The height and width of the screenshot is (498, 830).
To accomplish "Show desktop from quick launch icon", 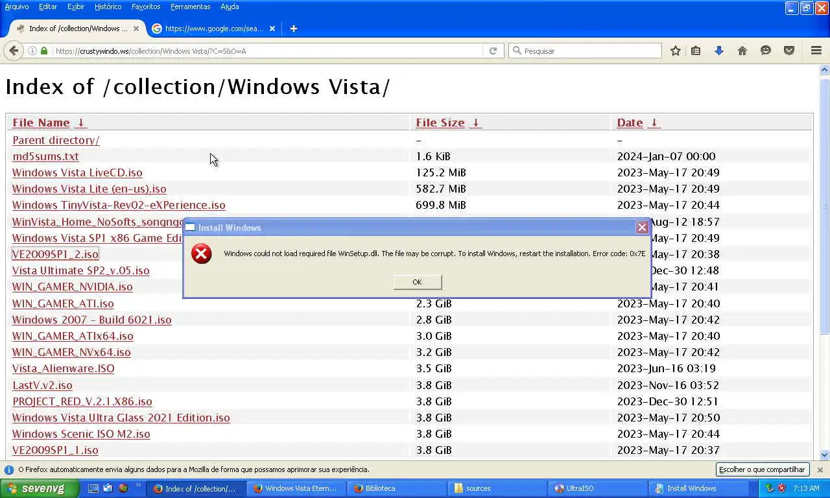I will tap(93, 488).
